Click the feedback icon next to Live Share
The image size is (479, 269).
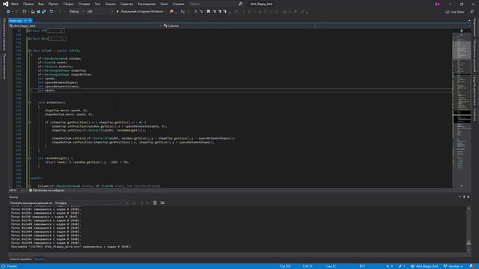point(472,12)
